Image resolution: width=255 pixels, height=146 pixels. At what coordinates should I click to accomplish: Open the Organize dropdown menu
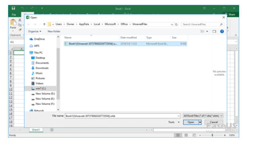[x=35, y=31]
